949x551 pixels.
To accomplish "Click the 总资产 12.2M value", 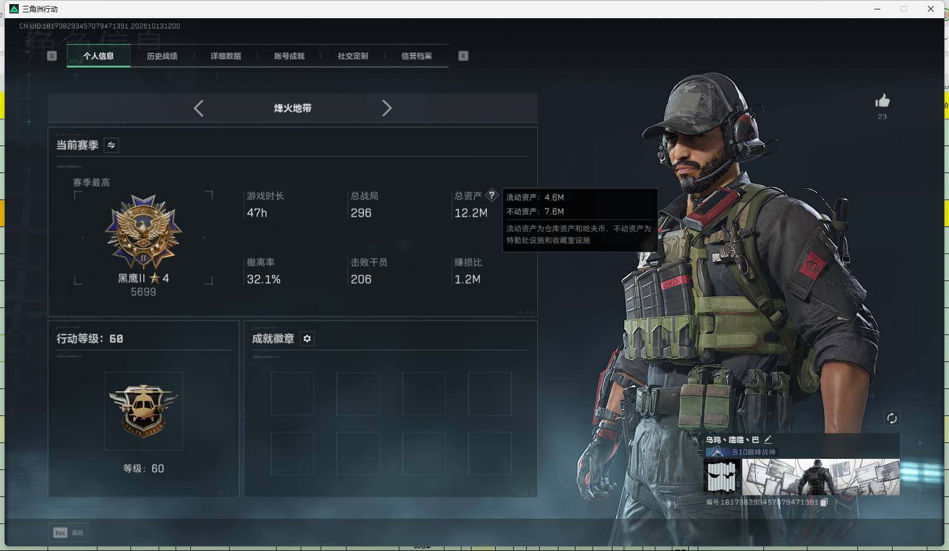I will (x=471, y=213).
